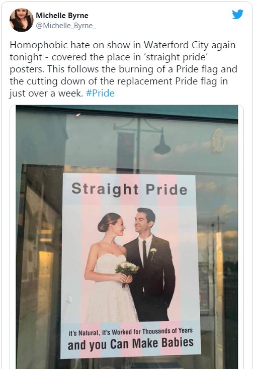Viewport: 254px width, 369px height.
Task: Click the Michelle Byrne display name
Action: click(62, 16)
